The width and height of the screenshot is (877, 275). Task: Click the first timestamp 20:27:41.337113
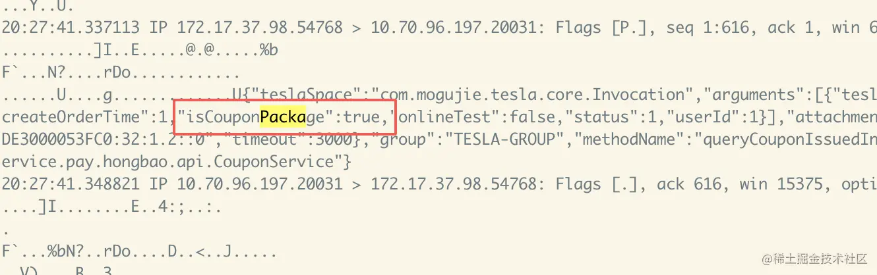click(x=71, y=28)
